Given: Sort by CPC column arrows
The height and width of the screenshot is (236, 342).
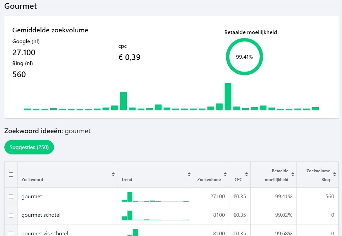Looking at the screenshot, I should click(x=247, y=174).
